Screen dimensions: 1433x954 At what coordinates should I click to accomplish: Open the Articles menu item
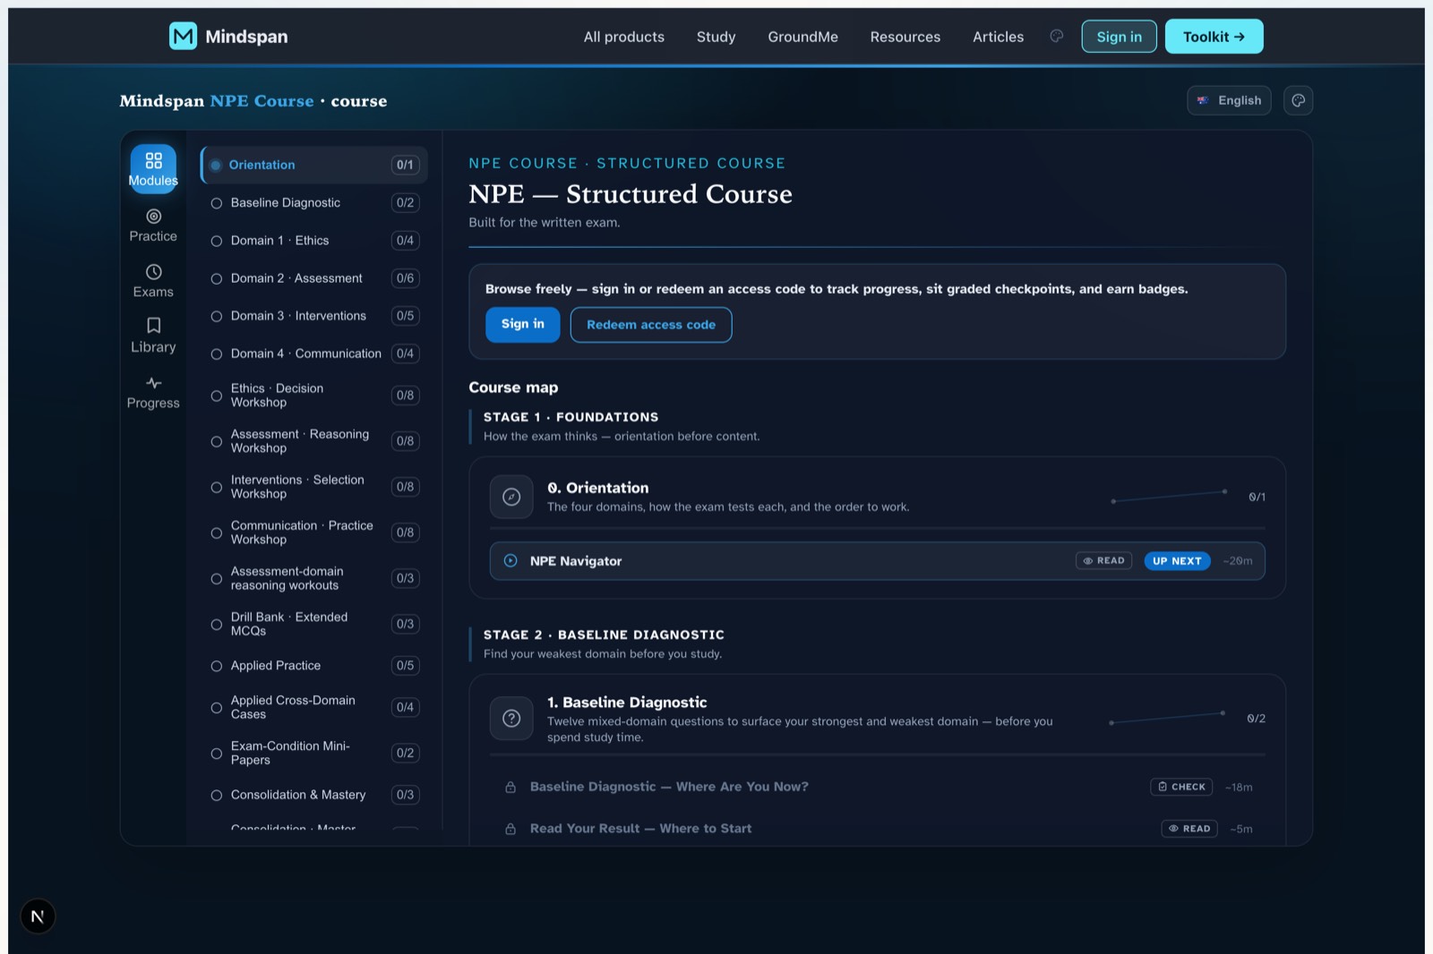click(x=998, y=37)
